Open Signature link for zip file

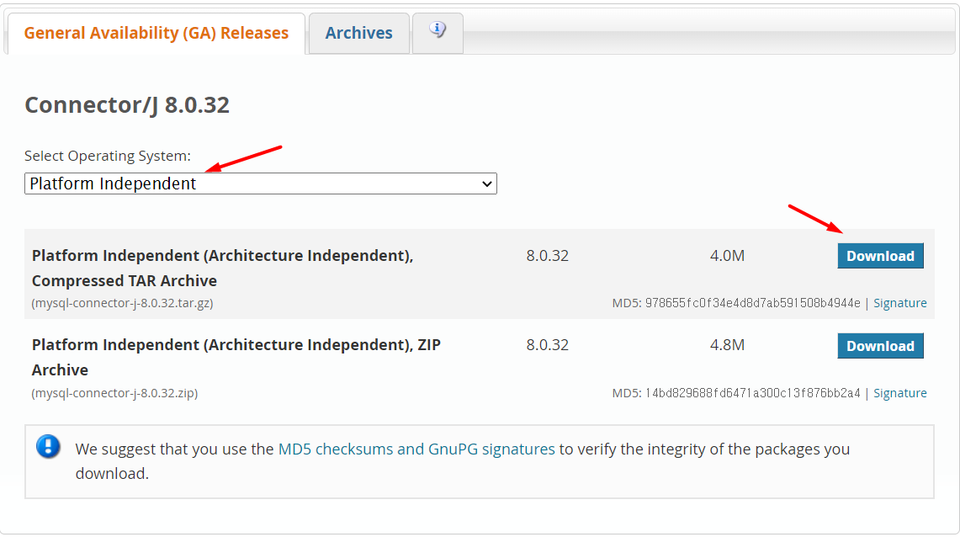coord(900,393)
